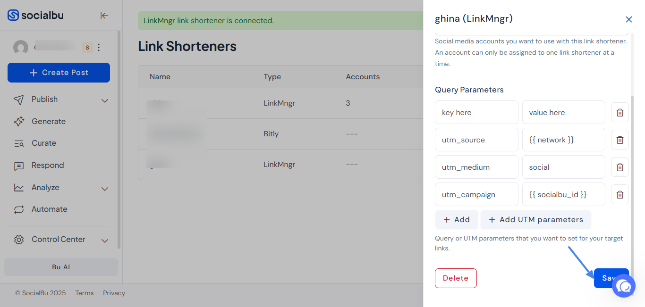Click the Create Post button
This screenshot has width=645, height=307.
[59, 73]
